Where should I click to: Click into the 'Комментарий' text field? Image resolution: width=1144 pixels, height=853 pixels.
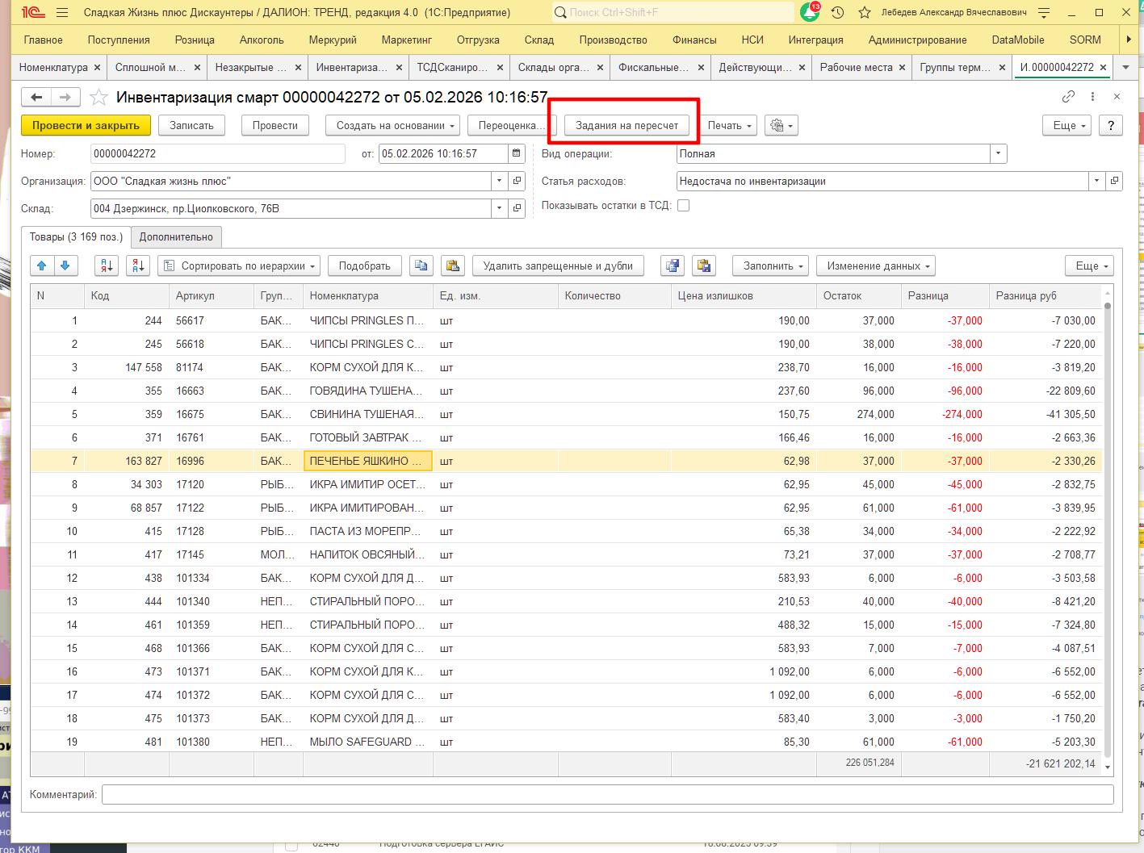tap(607, 794)
